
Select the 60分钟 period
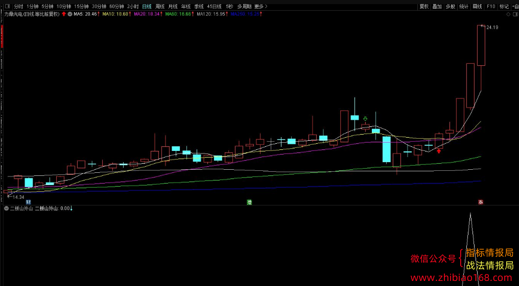pyautogui.click(x=116, y=6)
